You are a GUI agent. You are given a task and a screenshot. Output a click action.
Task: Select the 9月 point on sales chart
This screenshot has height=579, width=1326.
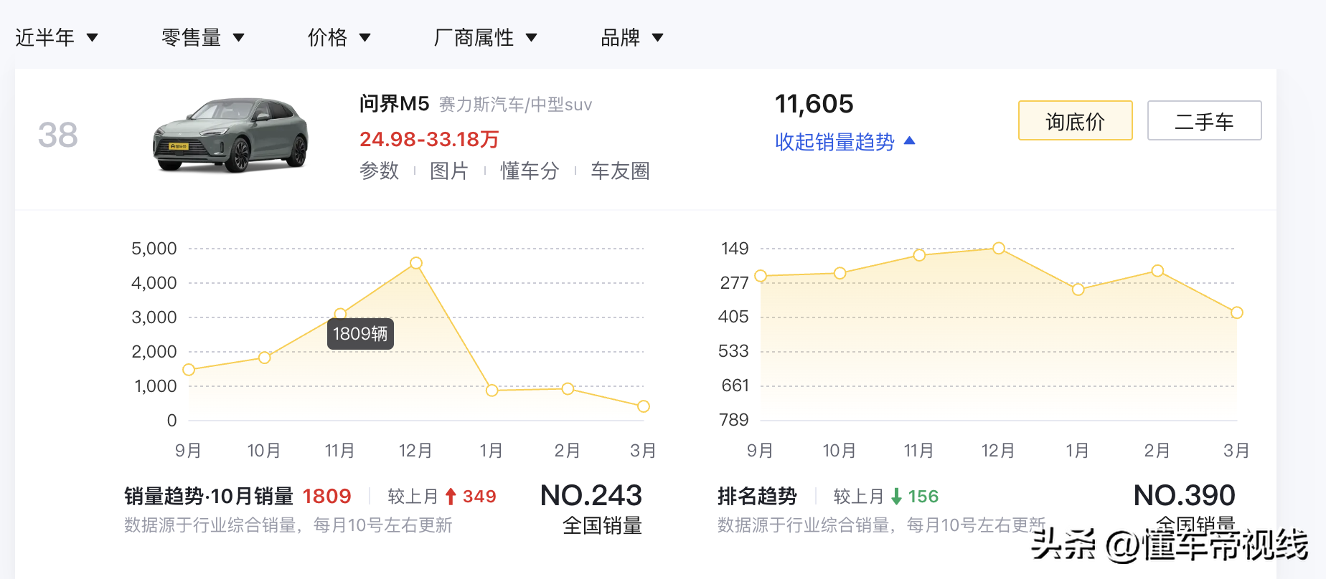pyautogui.click(x=189, y=370)
